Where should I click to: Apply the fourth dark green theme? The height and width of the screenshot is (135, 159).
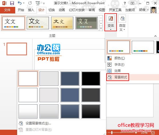(x=87, y=23)
